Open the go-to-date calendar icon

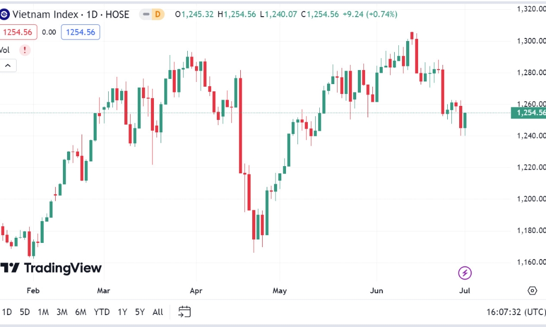point(184,312)
